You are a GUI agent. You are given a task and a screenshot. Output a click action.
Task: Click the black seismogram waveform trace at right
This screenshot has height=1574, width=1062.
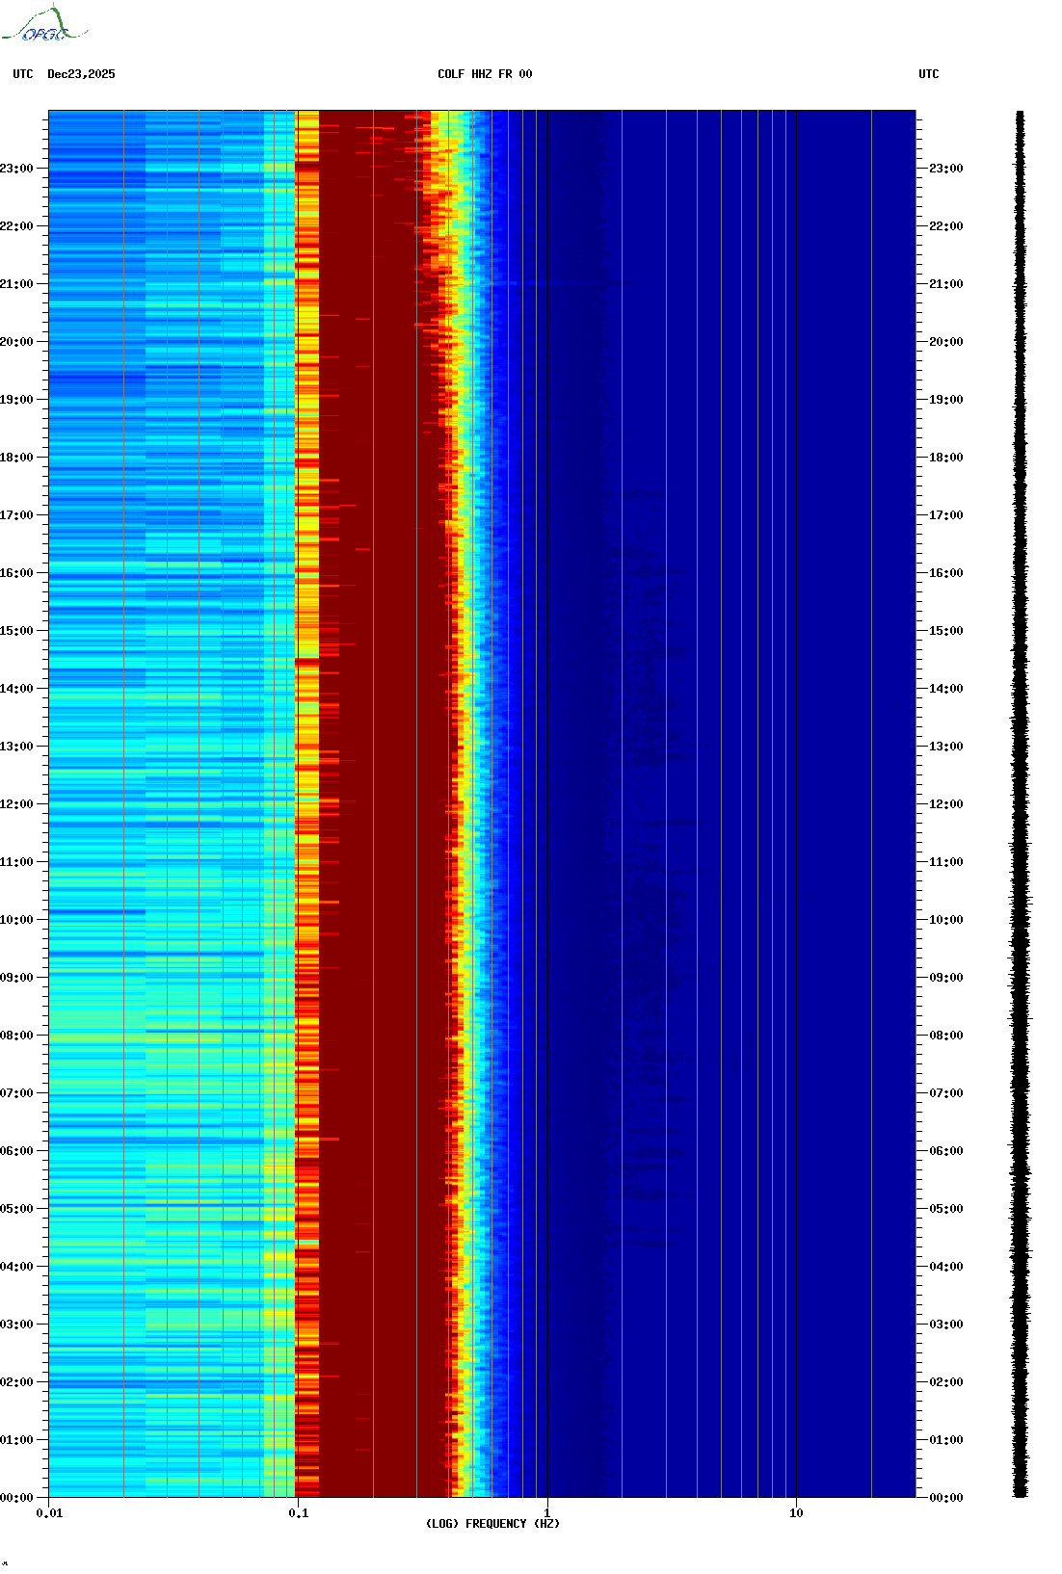(x=1020, y=803)
